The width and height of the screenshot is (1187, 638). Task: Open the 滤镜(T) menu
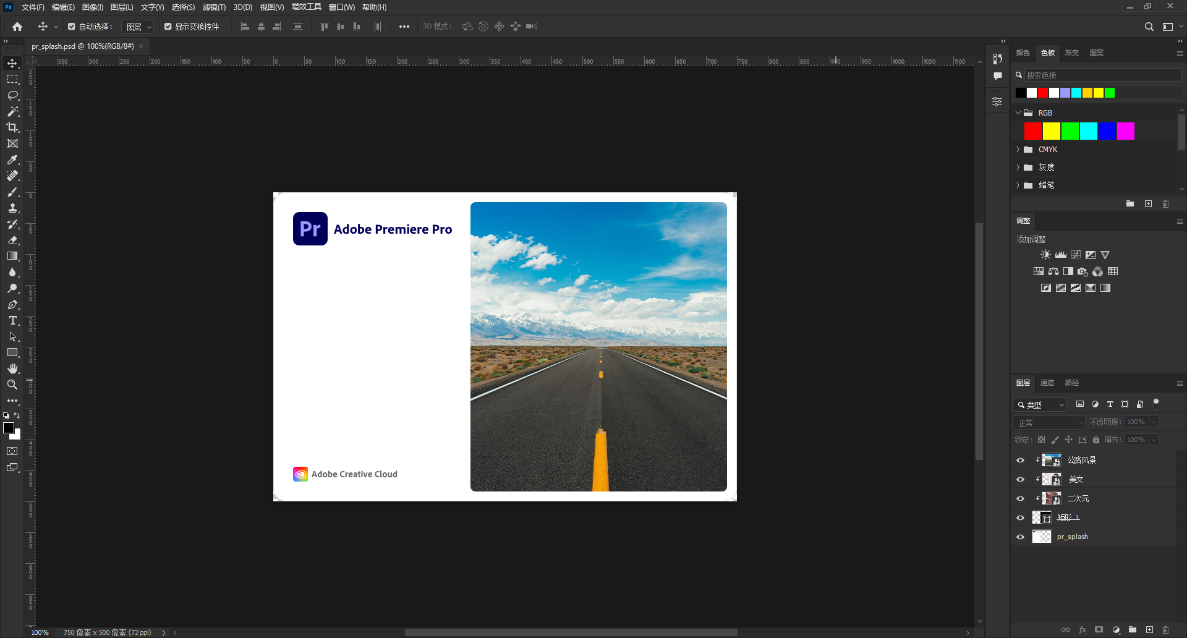pyautogui.click(x=214, y=7)
